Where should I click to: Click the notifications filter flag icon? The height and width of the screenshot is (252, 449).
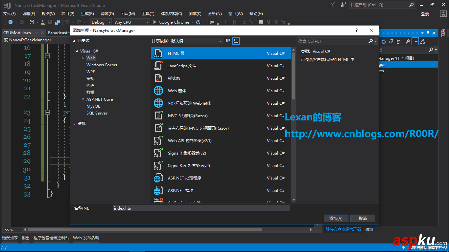tap(333, 5)
